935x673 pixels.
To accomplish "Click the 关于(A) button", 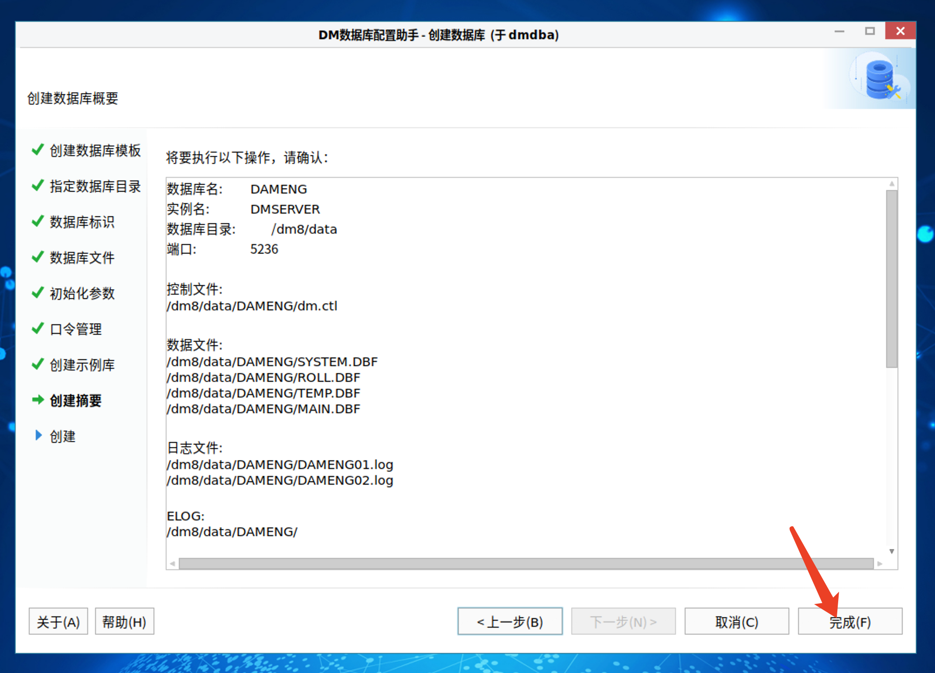I will 58,621.
